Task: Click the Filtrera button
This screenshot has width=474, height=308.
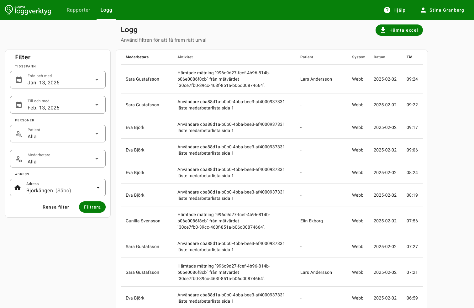Action: 92,207
